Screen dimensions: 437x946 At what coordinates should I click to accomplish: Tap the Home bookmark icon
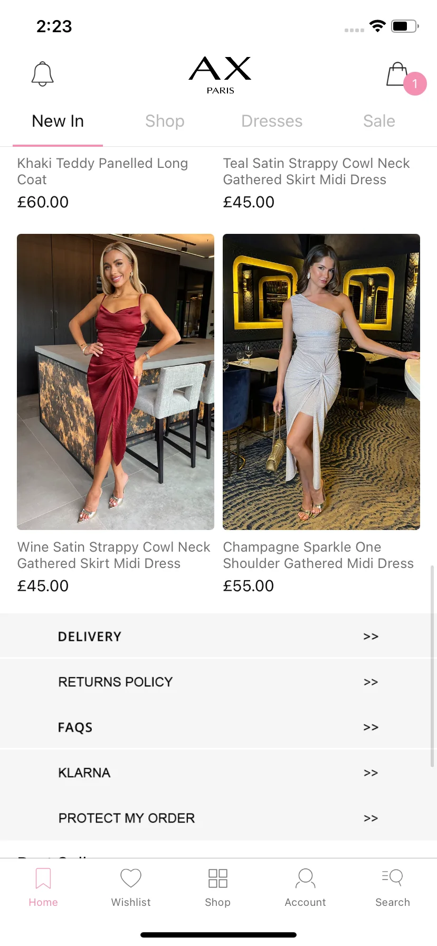pyautogui.click(x=43, y=878)
